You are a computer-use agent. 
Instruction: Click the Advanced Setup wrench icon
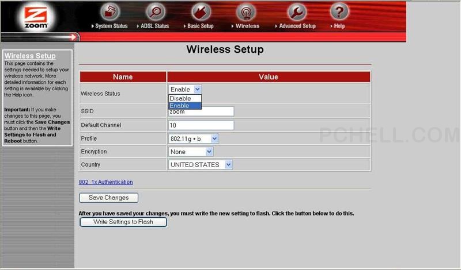tap(297, 12)
